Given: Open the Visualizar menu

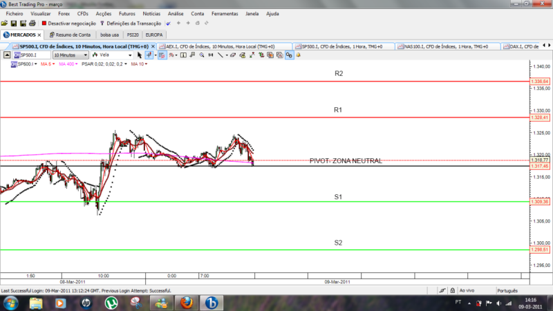Looking at the screenshot, I should click(x=41, y=14).
